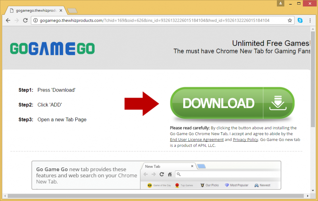Click Most Popular in the preview
The width and height of the screenshot is (318, 201).
coord(236,185)
